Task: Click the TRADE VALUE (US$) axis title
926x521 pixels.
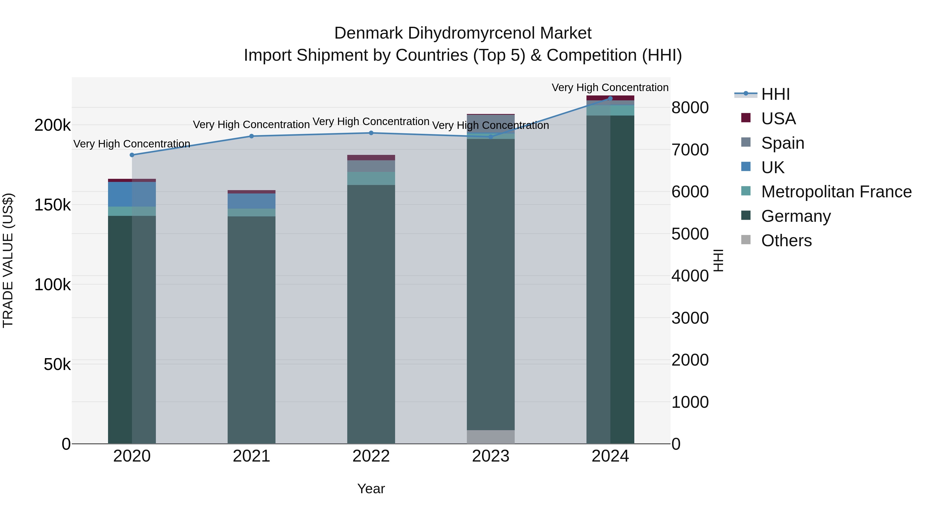Action: [8, 260]
